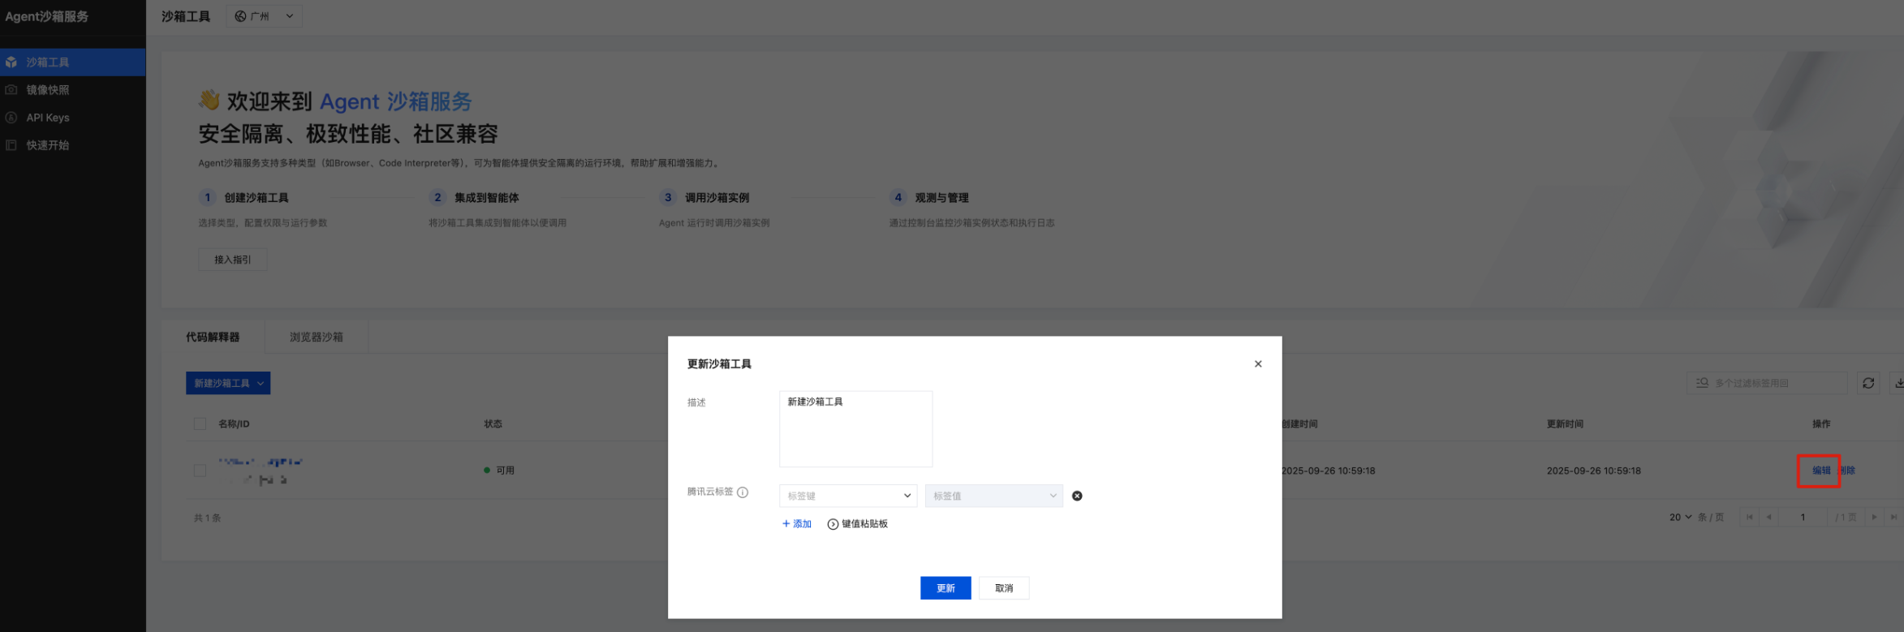Viewport: 1904px width, 632px height.
Task: Click the next page arrow
Action: (x=1874, y=517)
